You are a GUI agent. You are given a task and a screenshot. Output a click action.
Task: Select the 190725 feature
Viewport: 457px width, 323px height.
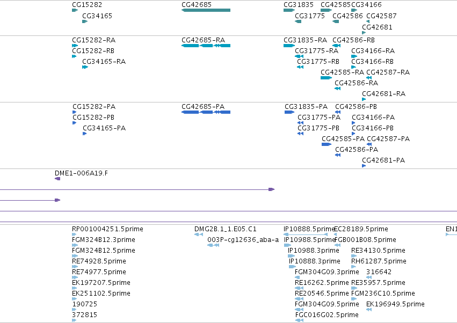tap(74, 310)
